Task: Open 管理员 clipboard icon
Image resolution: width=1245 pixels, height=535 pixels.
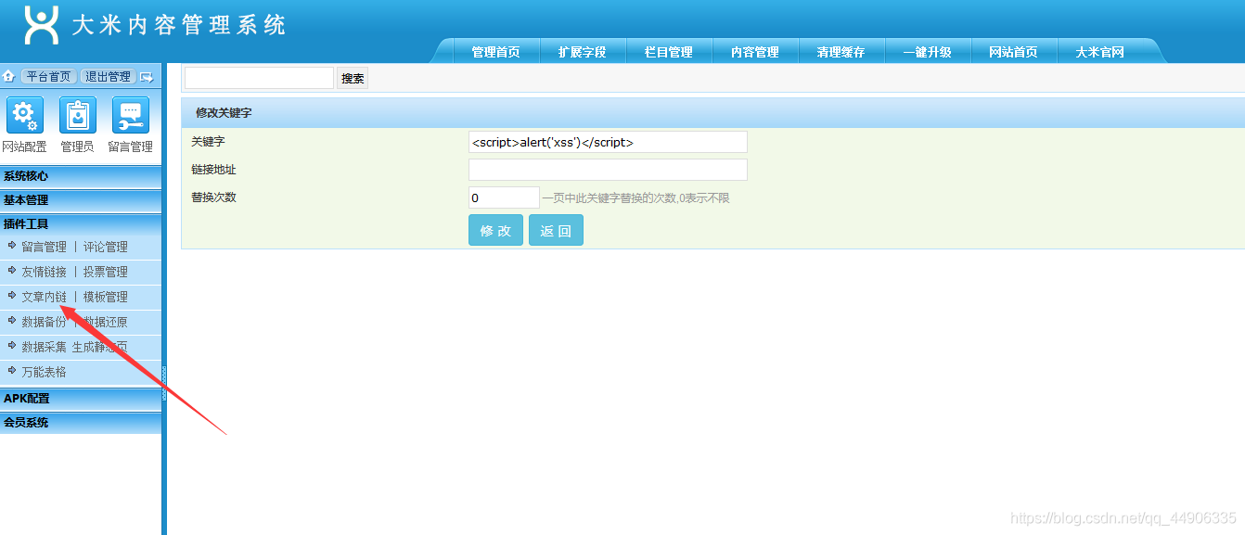Action: coord(78,115)
